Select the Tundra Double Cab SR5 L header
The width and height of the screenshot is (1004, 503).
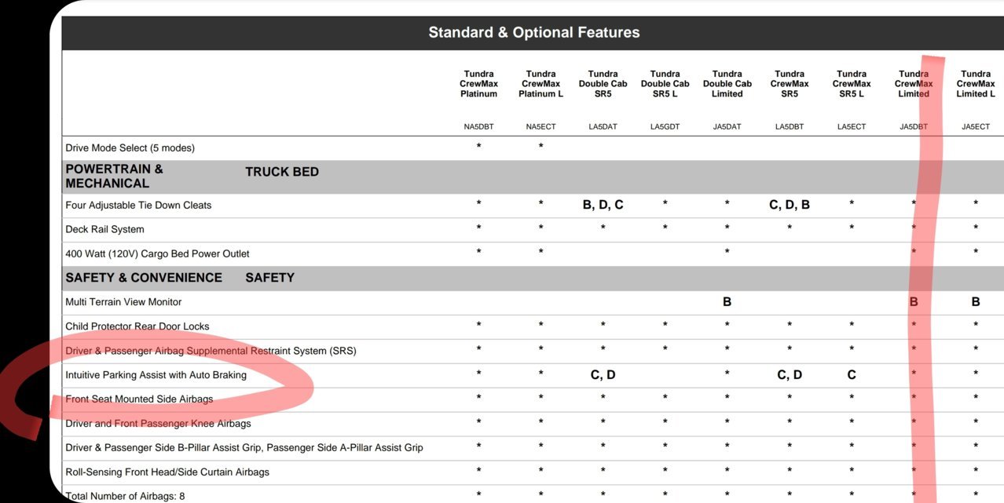point(665,84)
